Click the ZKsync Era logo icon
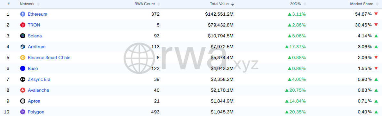The image size is (382, 116). (23, 79)
